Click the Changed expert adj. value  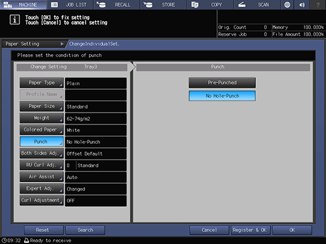click(x=96, y=189)
